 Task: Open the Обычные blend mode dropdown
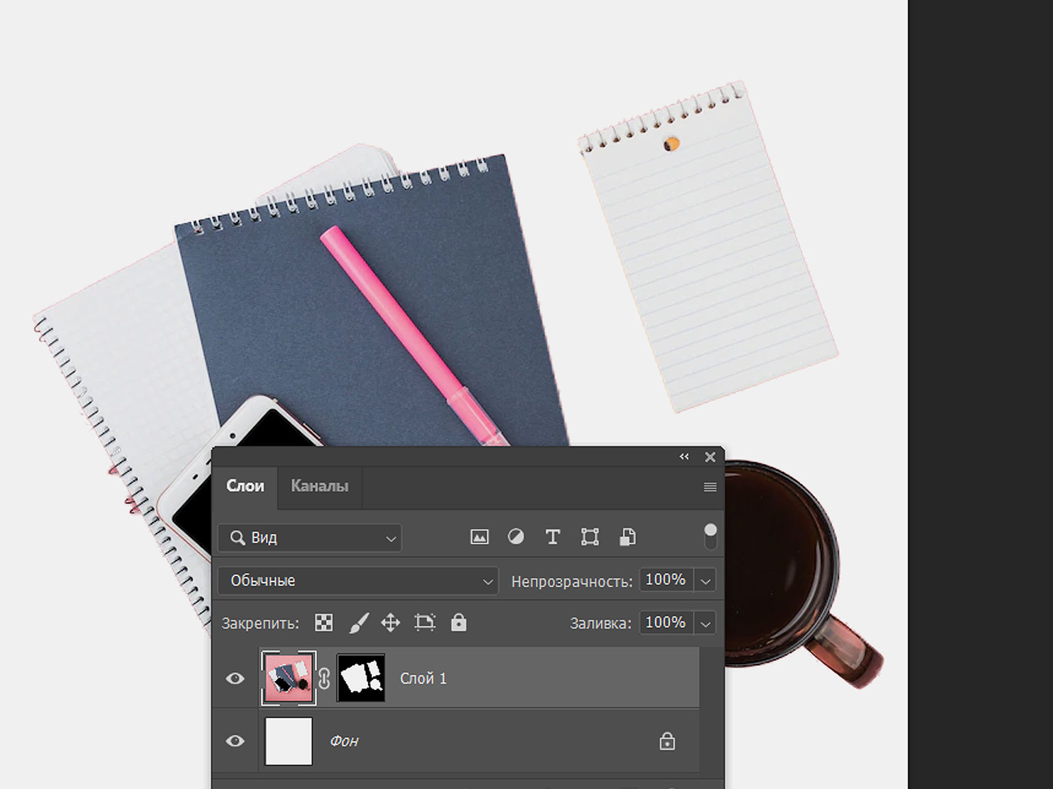pos(358,581)
